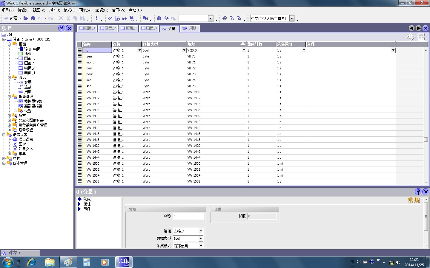Open the media player icon in the taskbar
This screenshot has height=268, width=430.
(x=105, y=262)
